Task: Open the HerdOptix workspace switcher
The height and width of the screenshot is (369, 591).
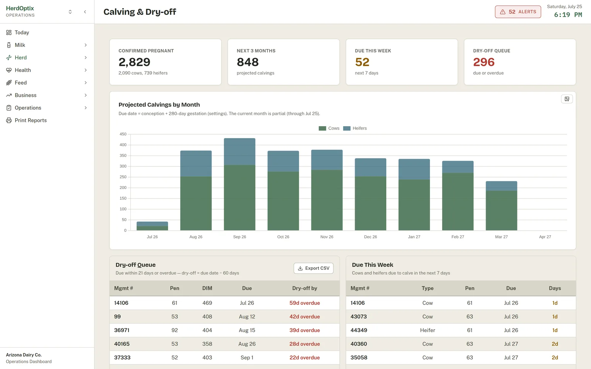Action: click(x=70, y=12)
